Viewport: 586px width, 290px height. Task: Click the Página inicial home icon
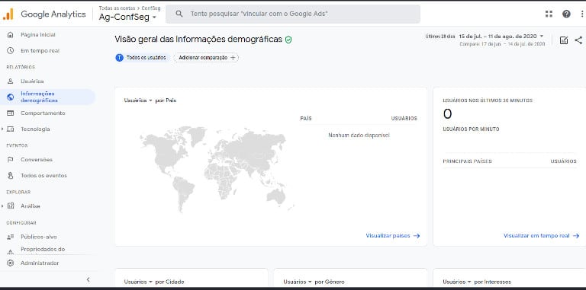[11, 35]
